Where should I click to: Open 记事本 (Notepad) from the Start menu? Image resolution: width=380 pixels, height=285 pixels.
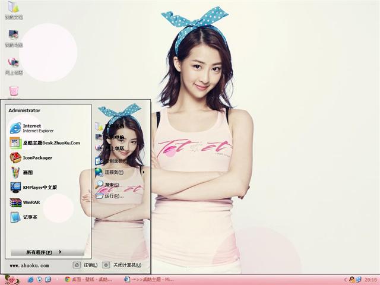pos(24,217)
